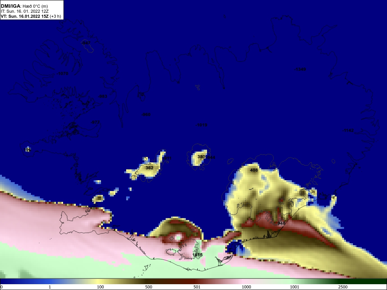Click the 362 value on the yellow patch
387x290 pixels.
pyautogui.click(x=149, y=168)
